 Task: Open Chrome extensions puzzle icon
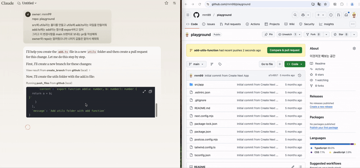(342, 4)
